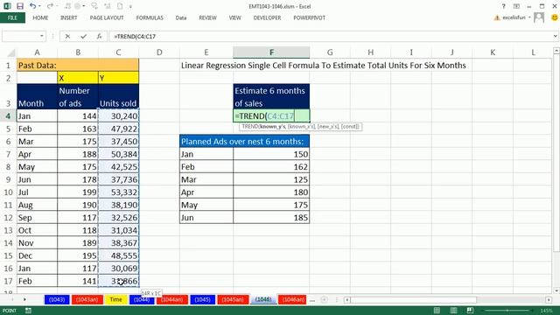Click the yellow X label cell

pyautogui.click(x=78, y=78)
